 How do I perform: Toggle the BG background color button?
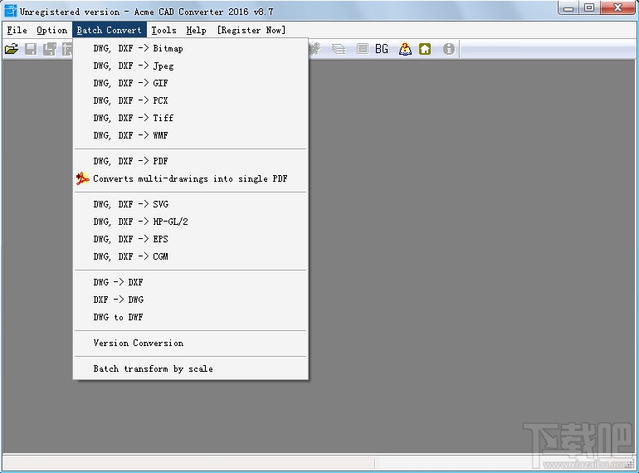point(382,49)
